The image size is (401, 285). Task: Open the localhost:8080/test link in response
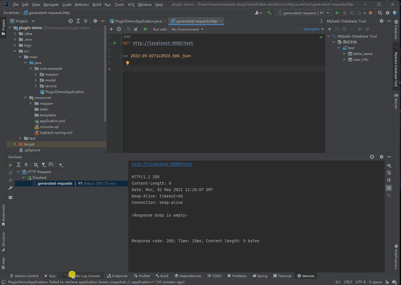[x=162, y=164]
